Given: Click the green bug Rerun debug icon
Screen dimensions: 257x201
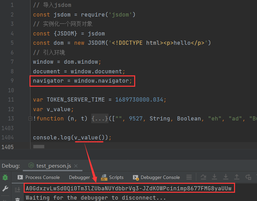Looking at the screenshot, I should click(x=5, y=177).
